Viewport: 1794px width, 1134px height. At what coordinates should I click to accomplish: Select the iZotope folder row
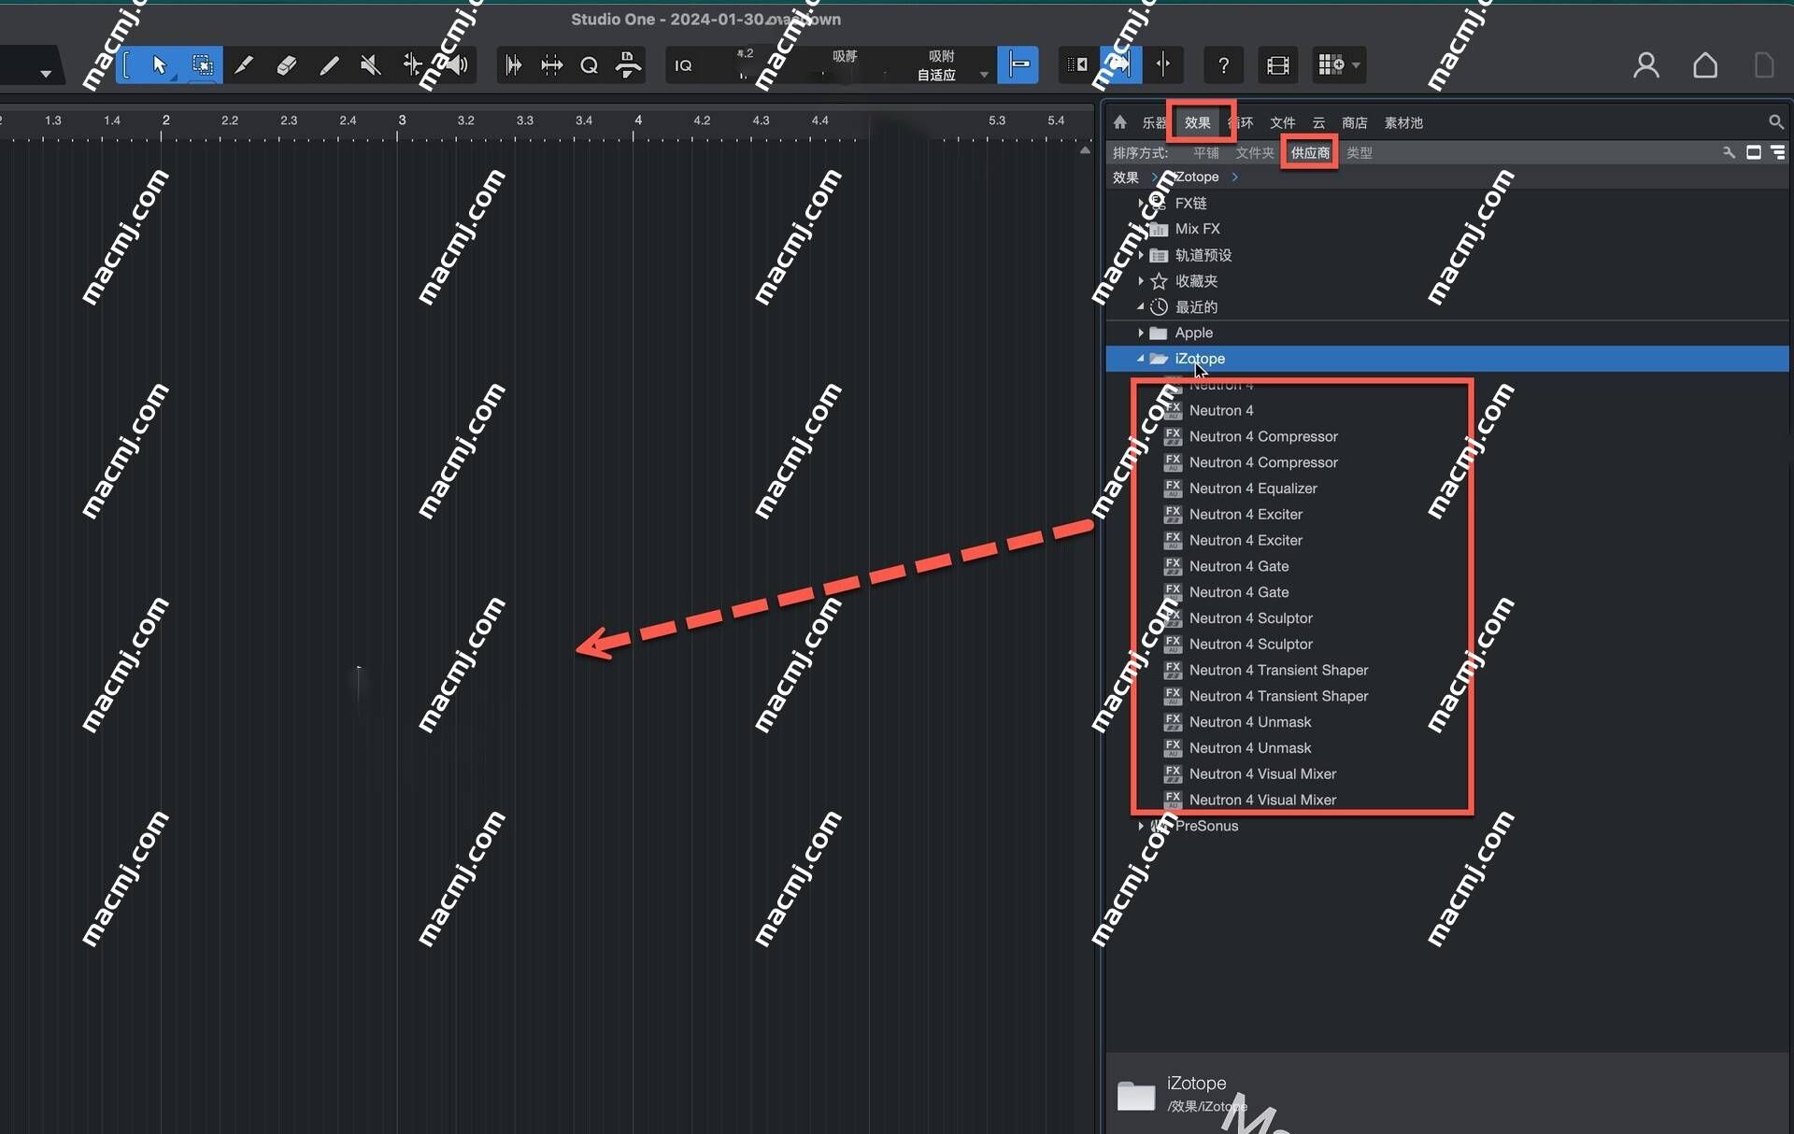click(1446, 359)
